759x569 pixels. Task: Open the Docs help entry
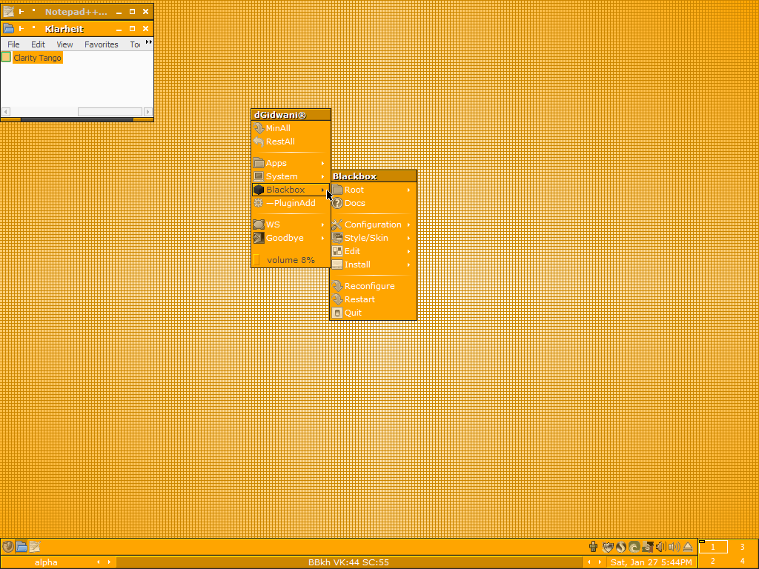point(373,203)
